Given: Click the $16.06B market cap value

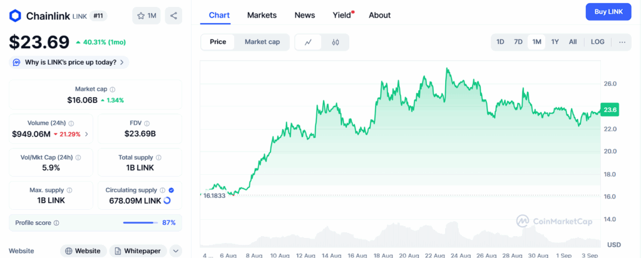Looking at the screenshot, I should point(82,100).
